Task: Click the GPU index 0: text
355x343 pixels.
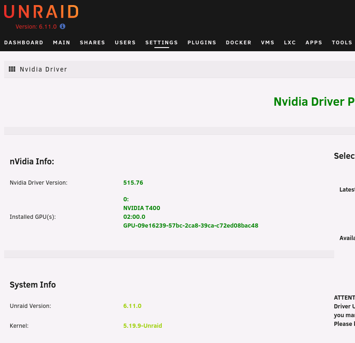Action: (x=126, y=199)
